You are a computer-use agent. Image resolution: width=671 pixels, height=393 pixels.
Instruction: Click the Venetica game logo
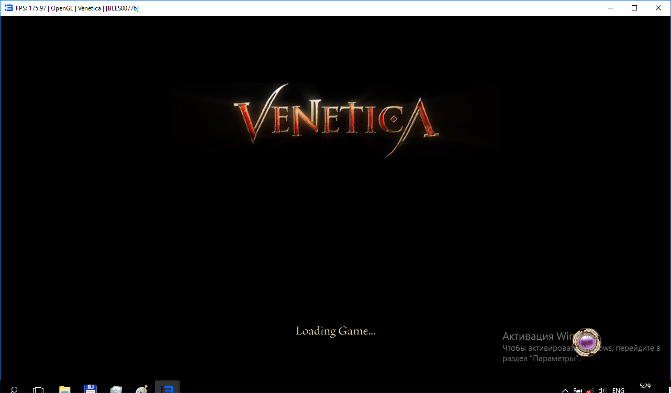point(335,119)
